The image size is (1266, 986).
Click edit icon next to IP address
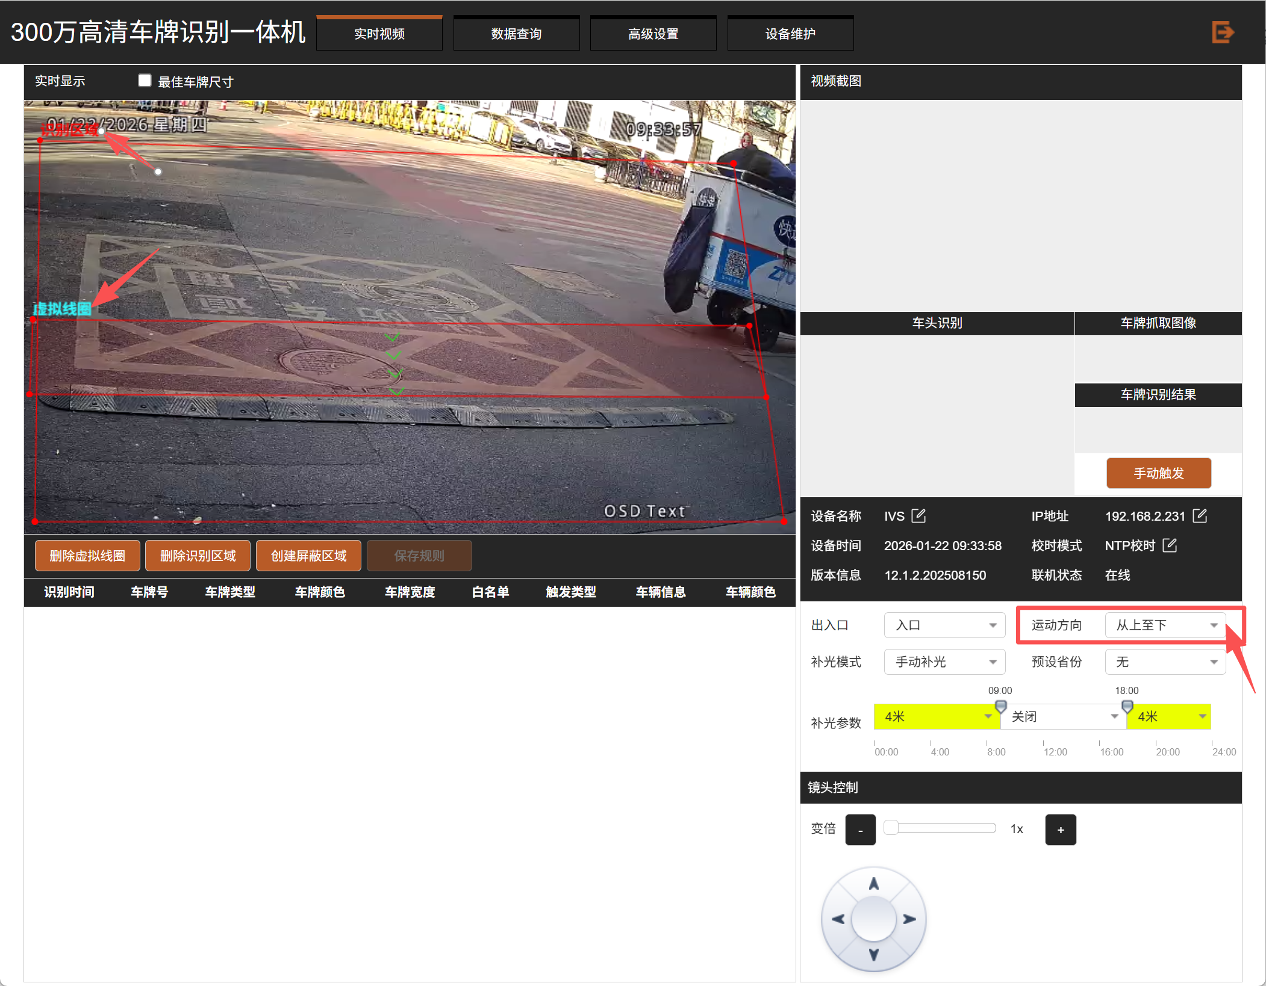(1199, 516)
